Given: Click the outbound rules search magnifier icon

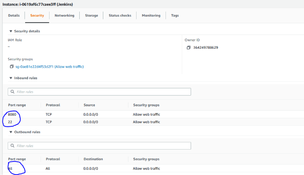Looking at the screenshot, I should [x=12, y=146].
